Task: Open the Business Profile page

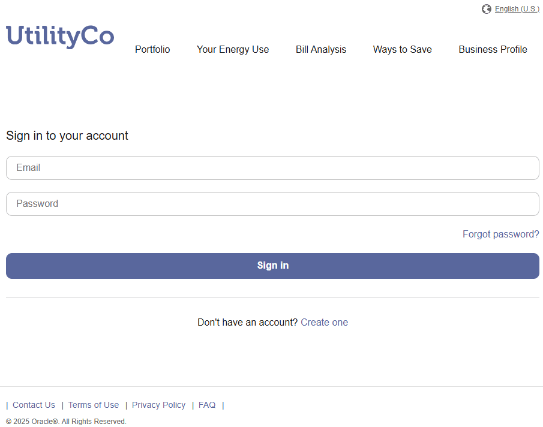Action: pyautogui.click(x=493, y=50)
